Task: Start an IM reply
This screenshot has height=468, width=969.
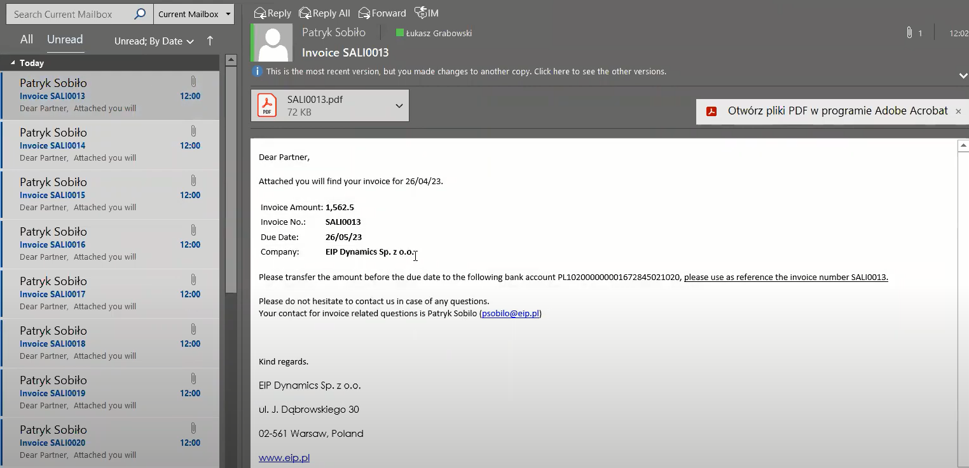Action: [x=427, y=13]
